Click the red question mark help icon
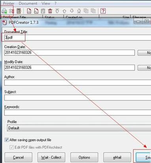This screenshot has height=163, width=151. pyautogui.click(x=103, y=11)
